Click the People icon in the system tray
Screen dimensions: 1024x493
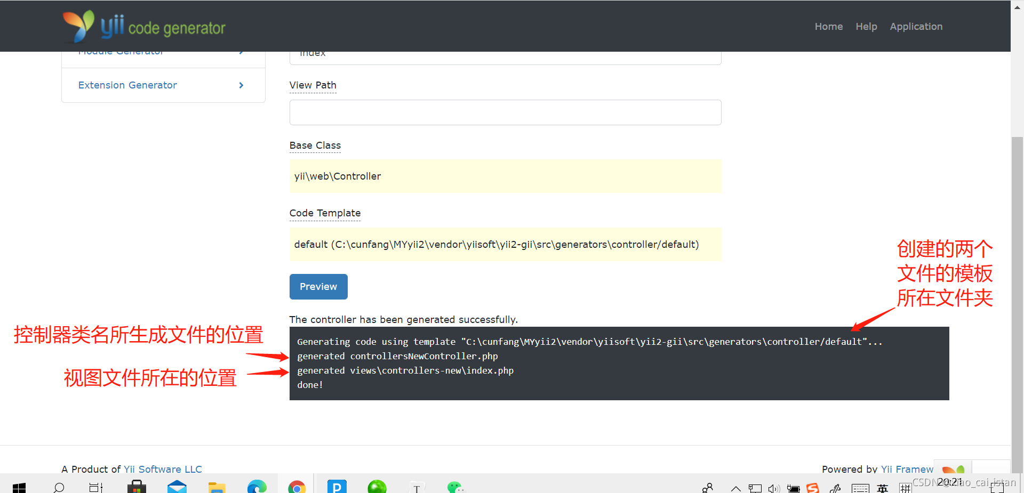tap(708, 488)
